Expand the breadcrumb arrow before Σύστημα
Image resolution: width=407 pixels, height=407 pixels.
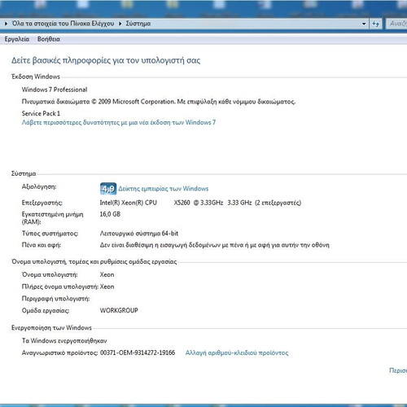120,24
